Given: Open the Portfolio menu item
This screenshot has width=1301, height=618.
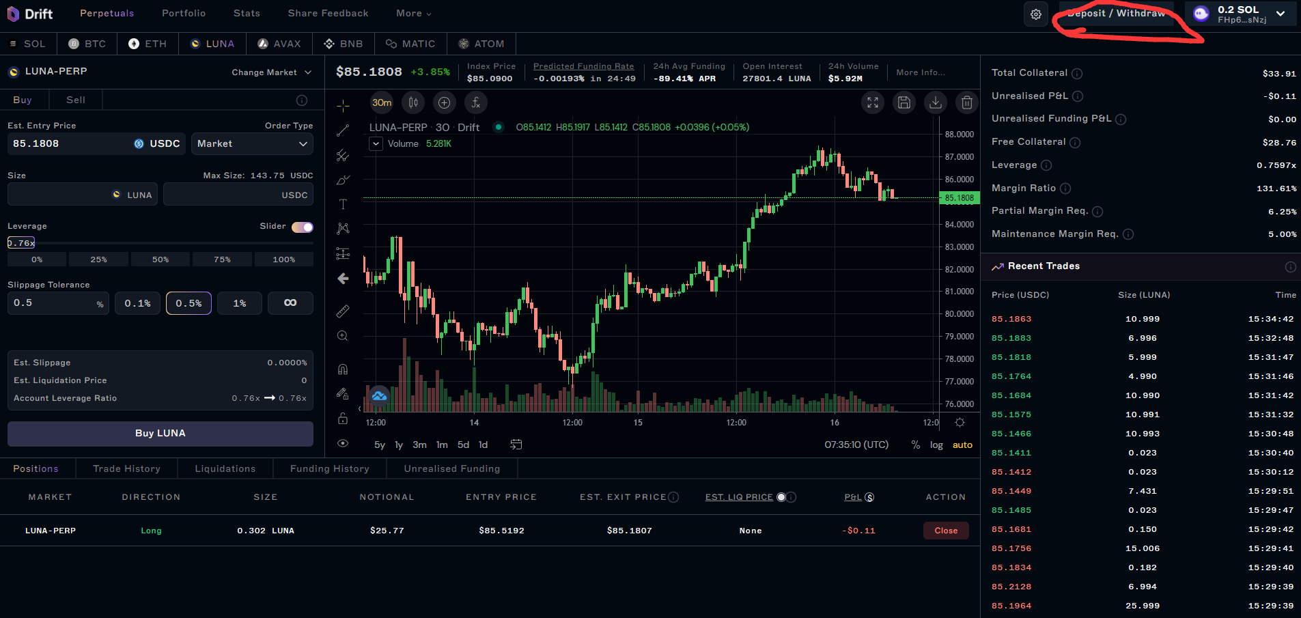Looking at the screenshot, I should coord(184,14).
